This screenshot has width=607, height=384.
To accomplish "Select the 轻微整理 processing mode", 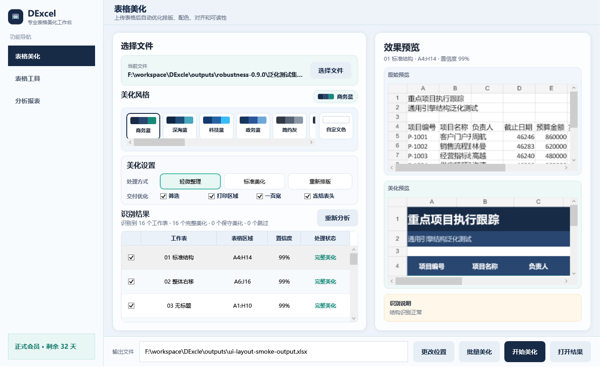I will 191,181.
